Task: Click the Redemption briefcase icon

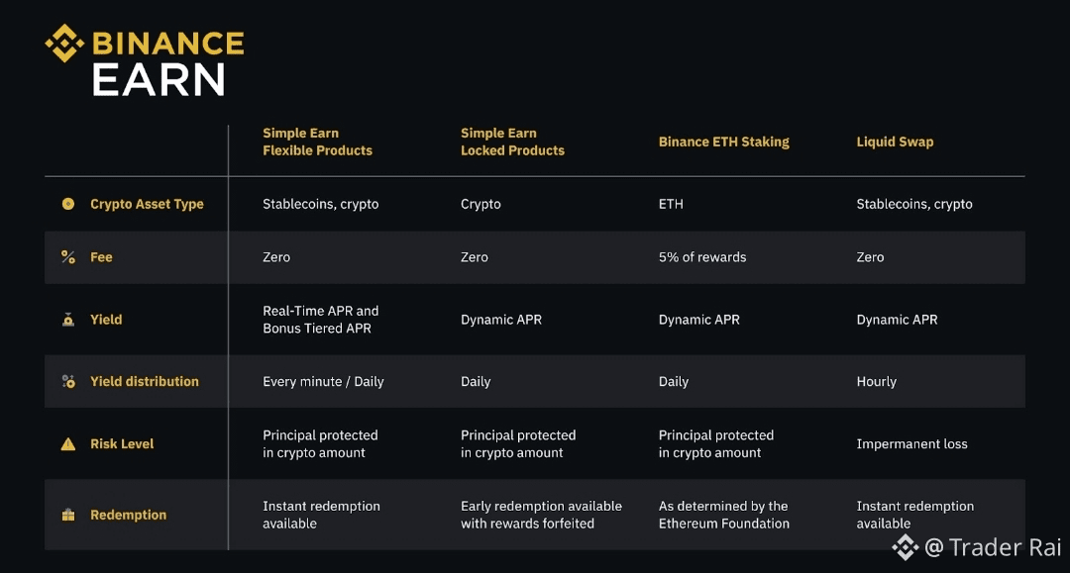Action: click(68, 516)
